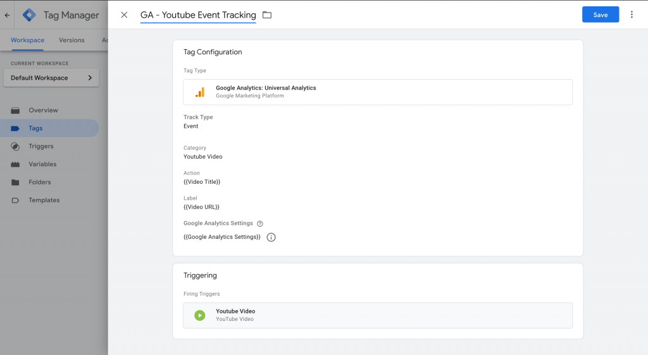The image size is (648, 355).
Task: Click the Label value {{Video URL}}
Action: (201, 207)
